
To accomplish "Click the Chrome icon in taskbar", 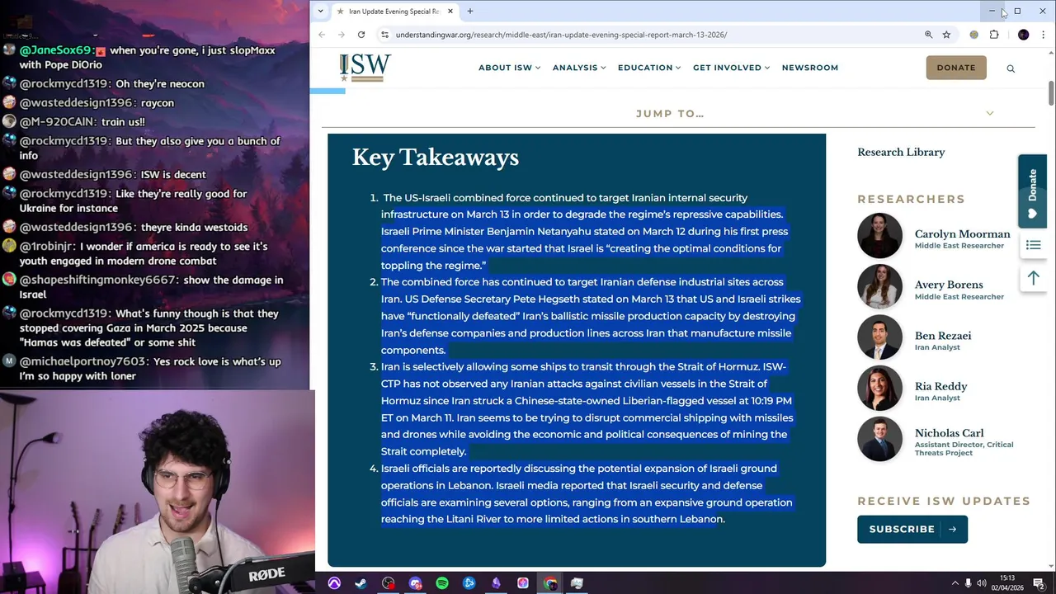I will pyautogui.click(x=550, y=583).
